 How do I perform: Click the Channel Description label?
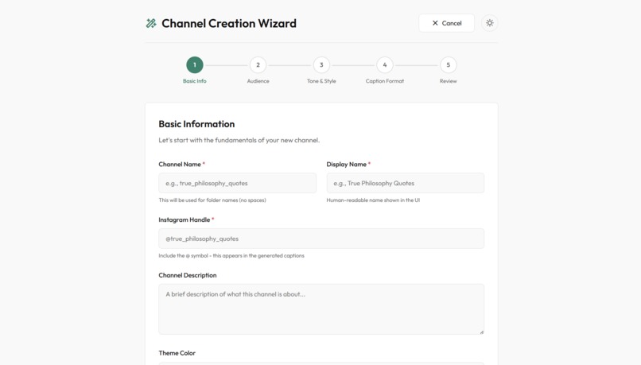[x=188, y=275]
